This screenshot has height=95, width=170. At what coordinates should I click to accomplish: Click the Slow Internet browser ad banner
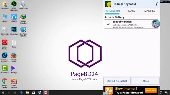coord(131,91)
